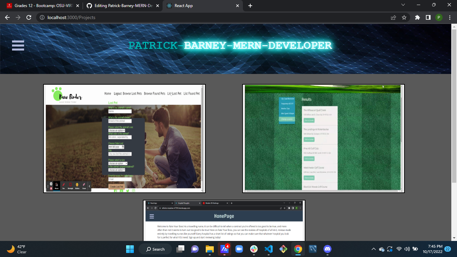Collapse the annotation toolbar with the chevron
The height and width of the screenshot is (257, 457).
pyautogui.click(x=89, y=186)
